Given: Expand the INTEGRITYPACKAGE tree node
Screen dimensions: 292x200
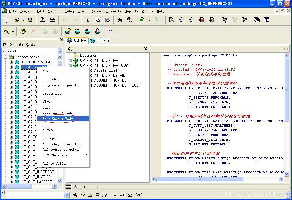Looking at the screenshot, I should click(x=11, y=62).
